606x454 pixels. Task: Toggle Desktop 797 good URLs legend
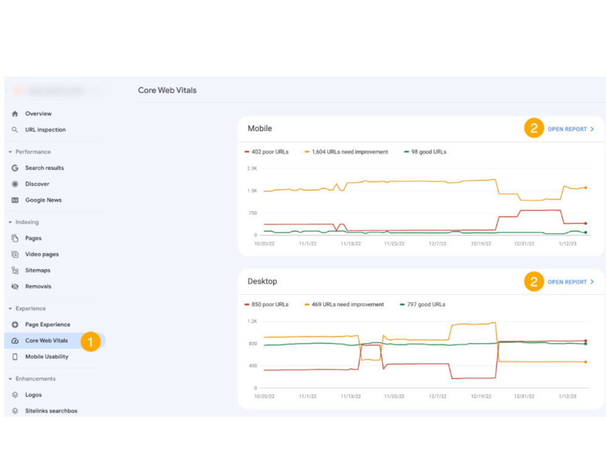(x=422, y=304)
